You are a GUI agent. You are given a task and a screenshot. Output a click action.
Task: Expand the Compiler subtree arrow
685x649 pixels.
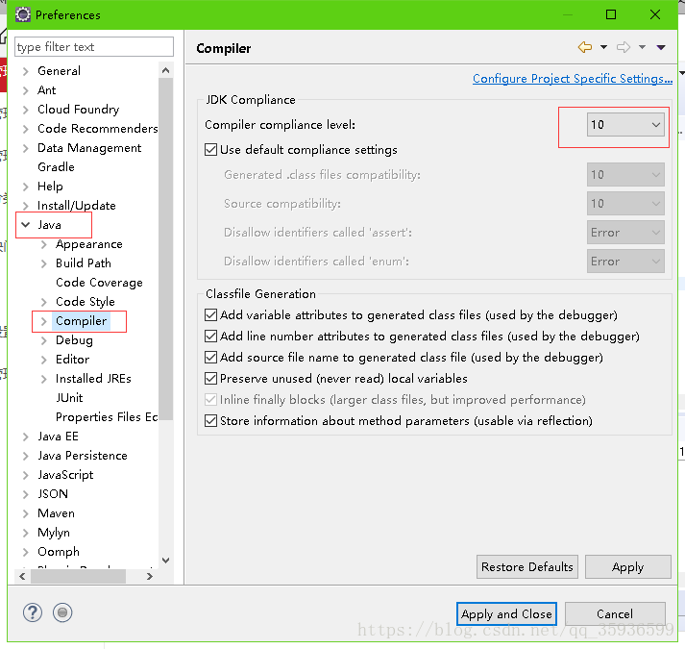coord(43,321)
